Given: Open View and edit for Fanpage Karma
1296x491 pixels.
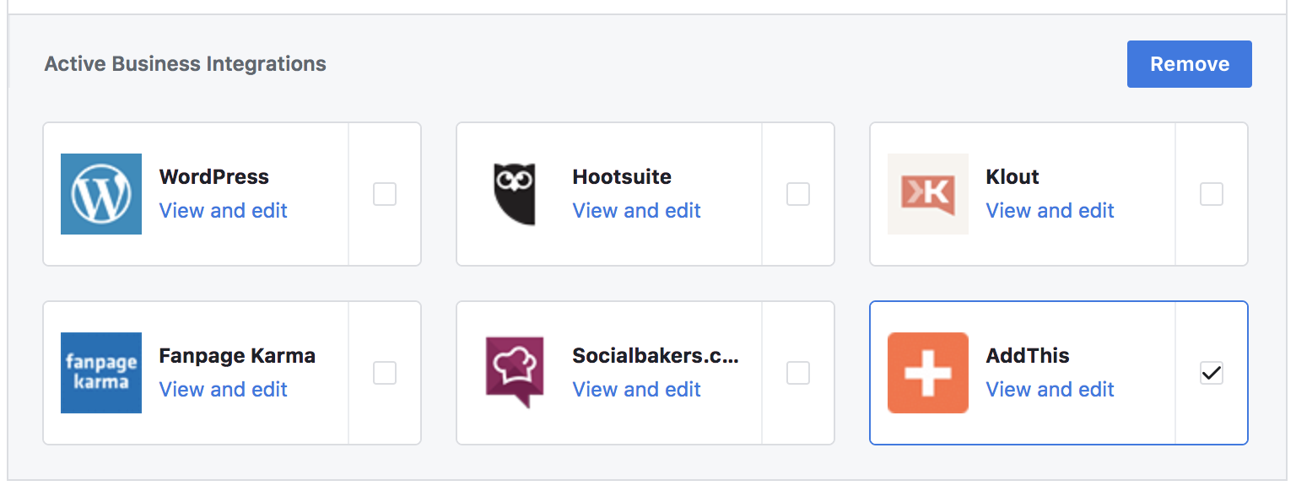Looking at the screenshot, I should click(224, 390).
